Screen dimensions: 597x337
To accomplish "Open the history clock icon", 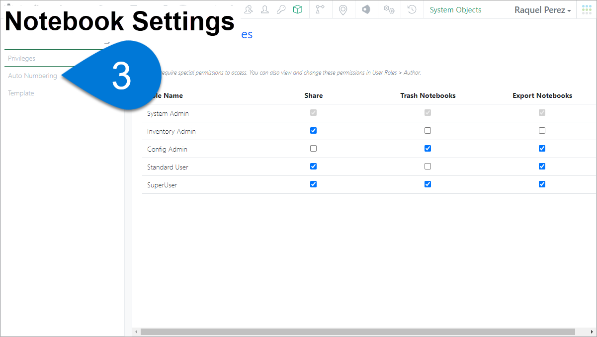I will pyautogui.click(x=412, y=9).
